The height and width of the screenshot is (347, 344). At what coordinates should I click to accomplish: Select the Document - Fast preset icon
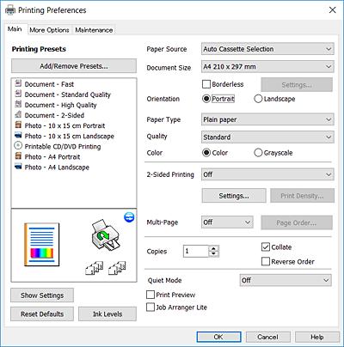coord(18,83)
